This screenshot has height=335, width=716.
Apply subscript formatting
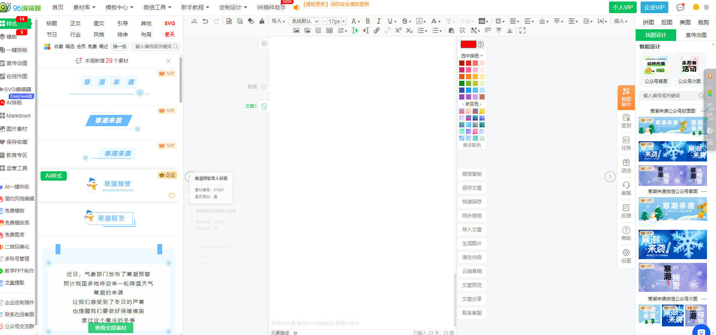coord(409,31)
